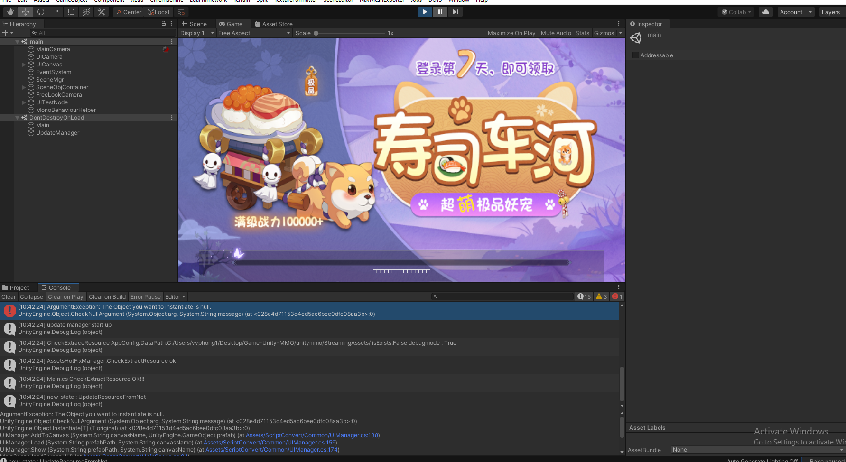The image size is (846, 462).
Task: Toggle Maximize On Play
Action: (x=511, y=33)
